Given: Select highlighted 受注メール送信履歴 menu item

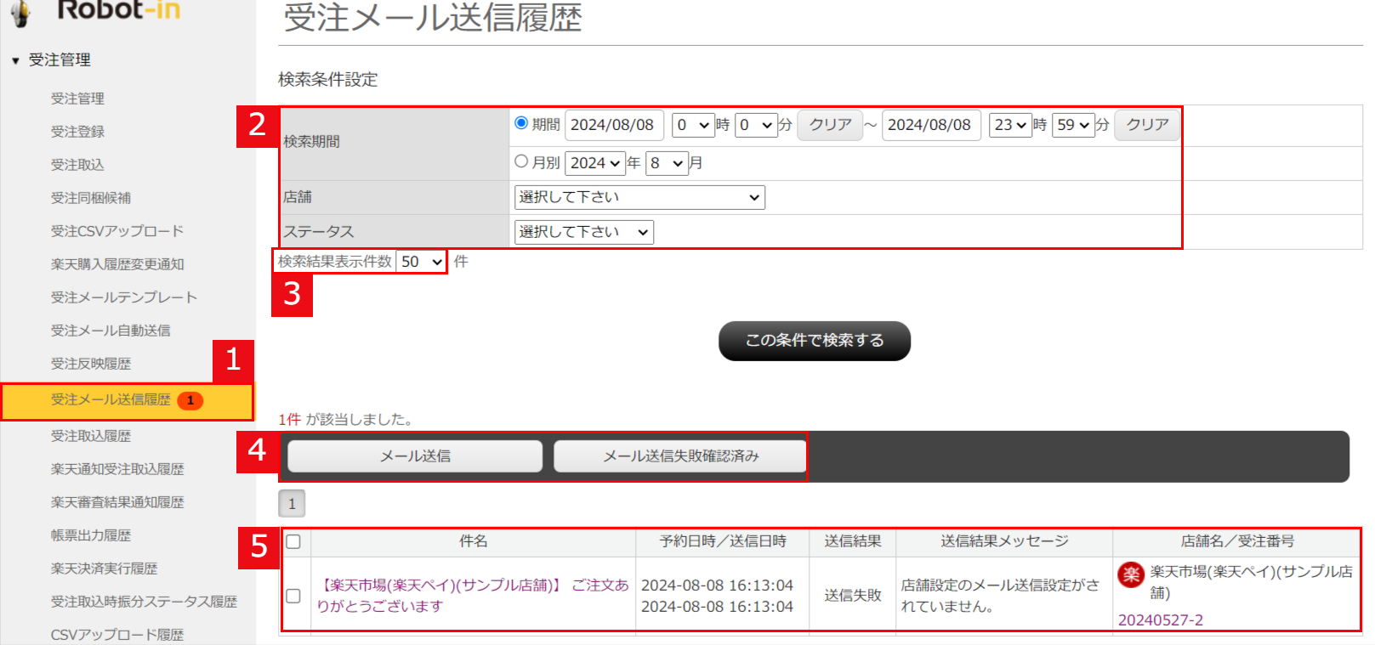Looking at the screenshot, I should click(128, 401).
